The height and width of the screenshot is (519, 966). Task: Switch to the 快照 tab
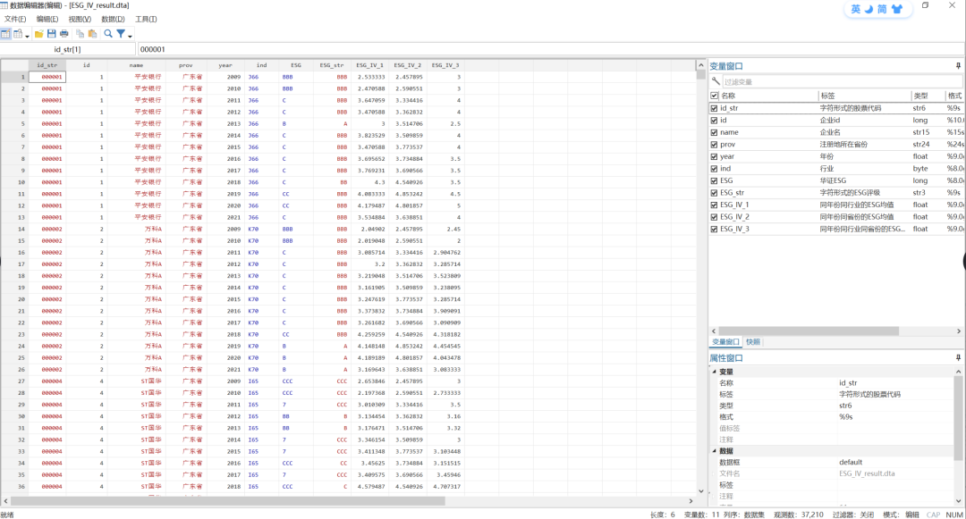tap(753, 342)
